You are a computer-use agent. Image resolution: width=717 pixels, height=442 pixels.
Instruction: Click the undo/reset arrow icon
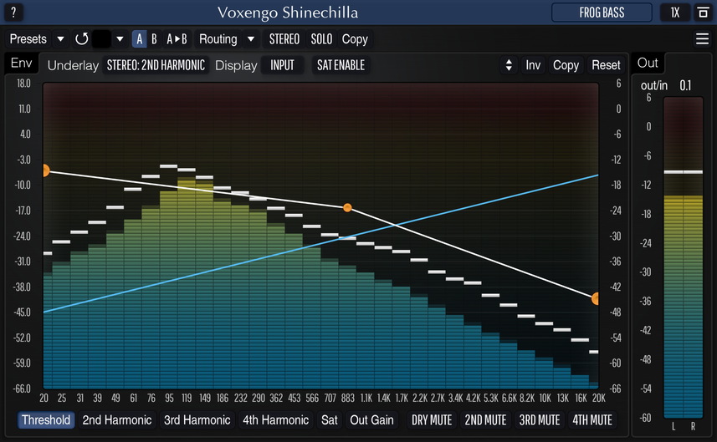tap(81, 39)
